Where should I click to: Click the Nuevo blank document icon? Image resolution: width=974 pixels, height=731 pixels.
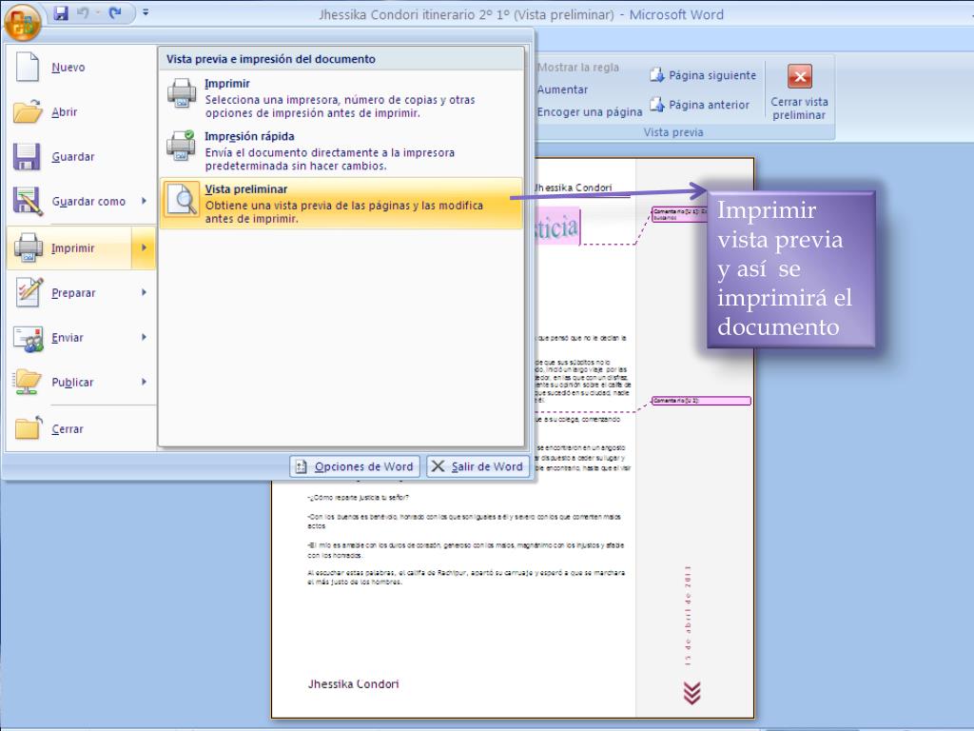point(28,67)
